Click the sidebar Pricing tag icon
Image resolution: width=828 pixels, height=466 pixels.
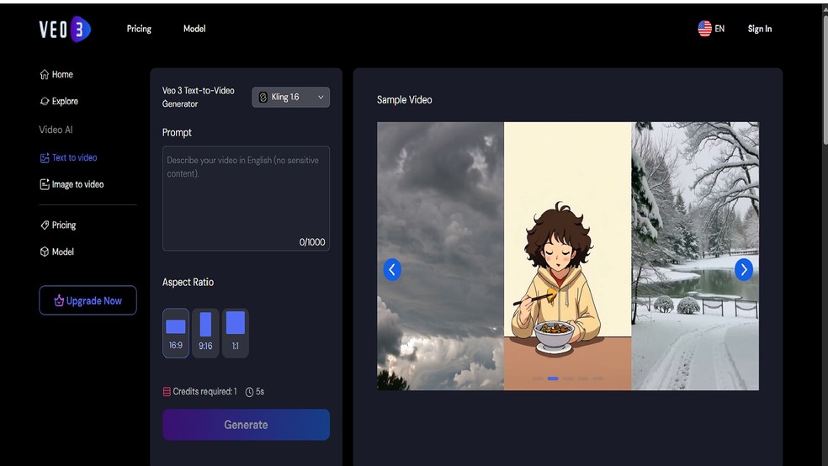pyautogui.click(x=45, y=225)
